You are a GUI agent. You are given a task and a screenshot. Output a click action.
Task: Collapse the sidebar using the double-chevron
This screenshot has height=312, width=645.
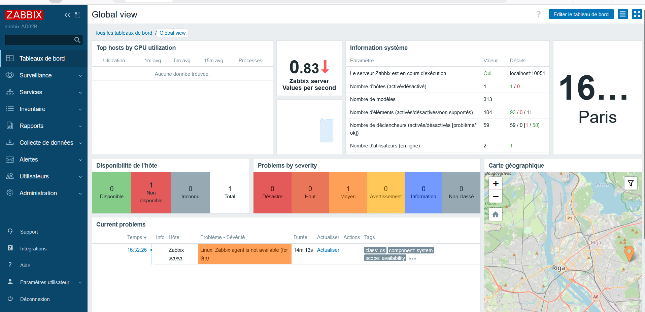67,15
